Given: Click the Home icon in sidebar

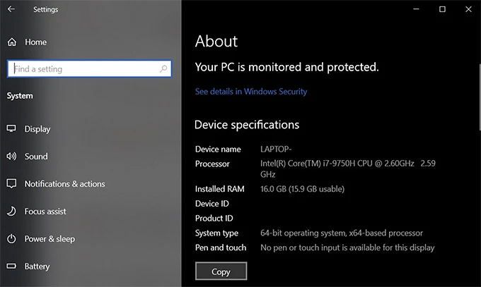Looking at the screenshot, I should (x=11, y=42).
